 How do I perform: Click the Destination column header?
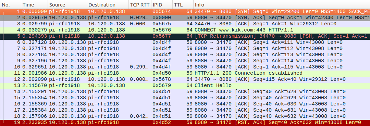click(108, 5)
